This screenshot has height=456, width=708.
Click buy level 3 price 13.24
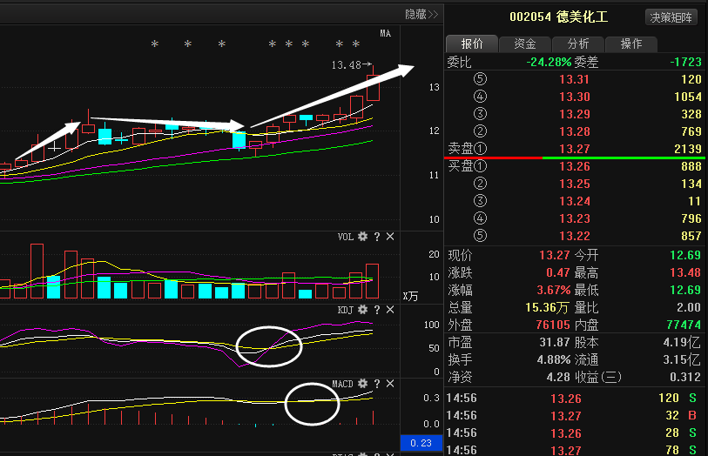coord(575,201)
